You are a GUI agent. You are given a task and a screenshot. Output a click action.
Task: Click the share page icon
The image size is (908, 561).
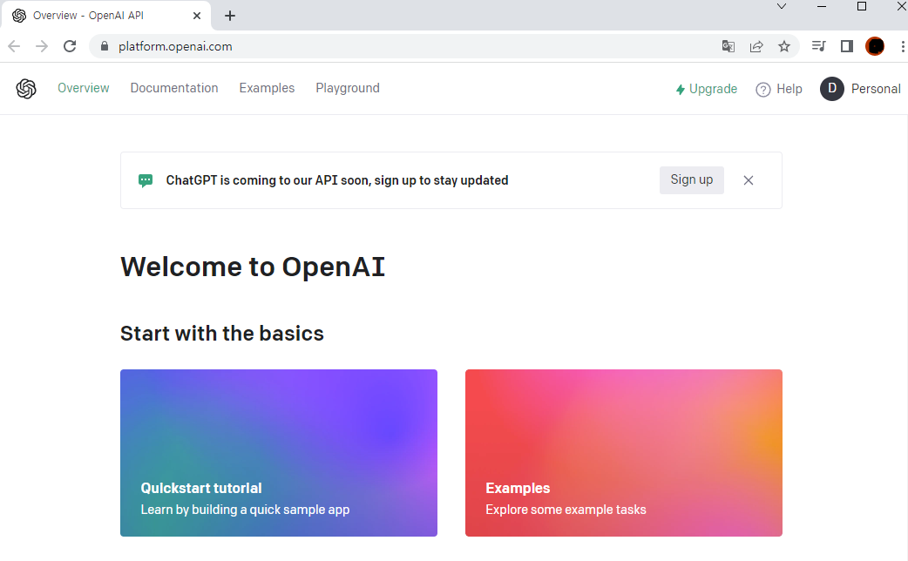[x=756, y=46]
